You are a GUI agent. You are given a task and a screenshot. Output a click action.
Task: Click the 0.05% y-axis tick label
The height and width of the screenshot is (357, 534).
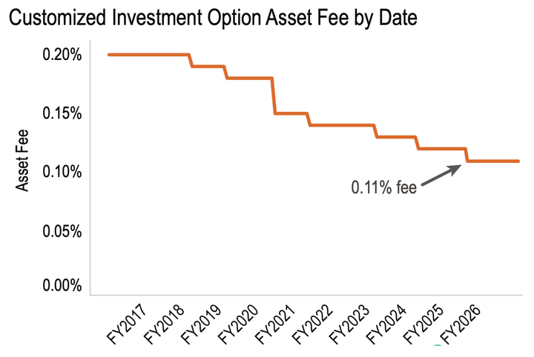[62, 231]
